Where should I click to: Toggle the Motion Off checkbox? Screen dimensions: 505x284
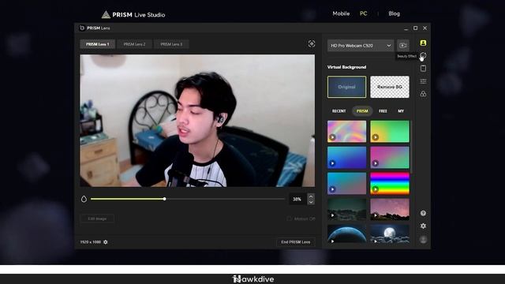(290, 219)
